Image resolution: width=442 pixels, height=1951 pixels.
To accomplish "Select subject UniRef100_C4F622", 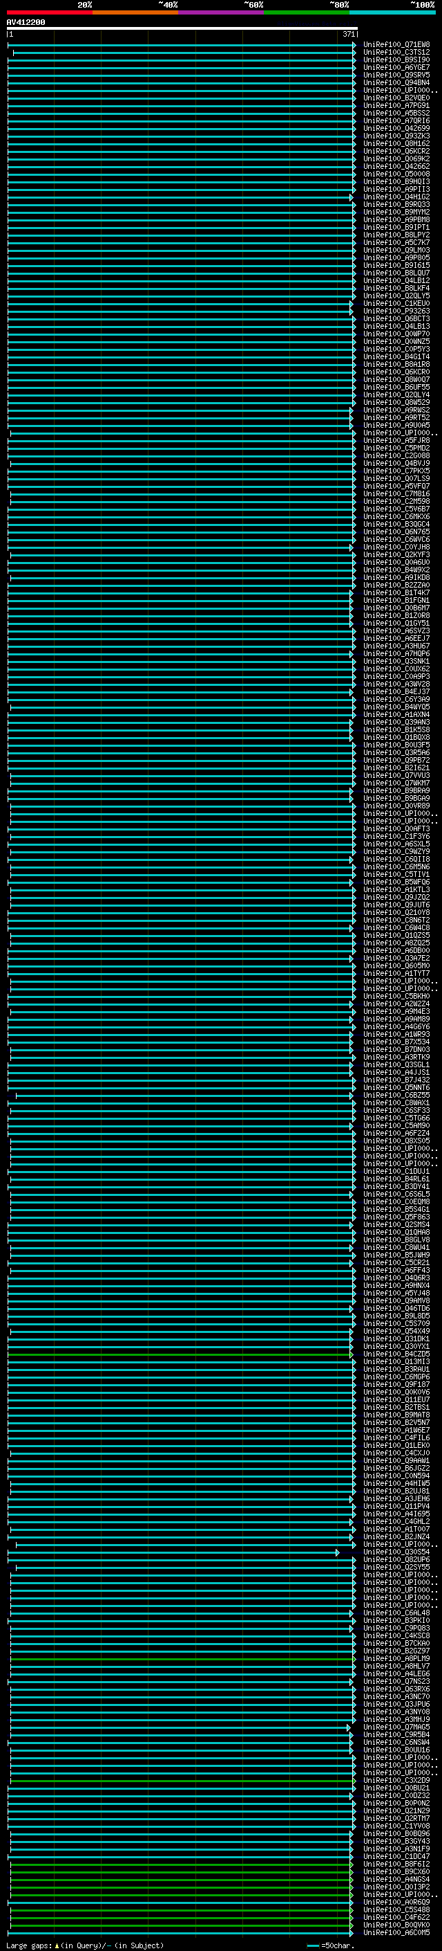I will coord(396,1918).
